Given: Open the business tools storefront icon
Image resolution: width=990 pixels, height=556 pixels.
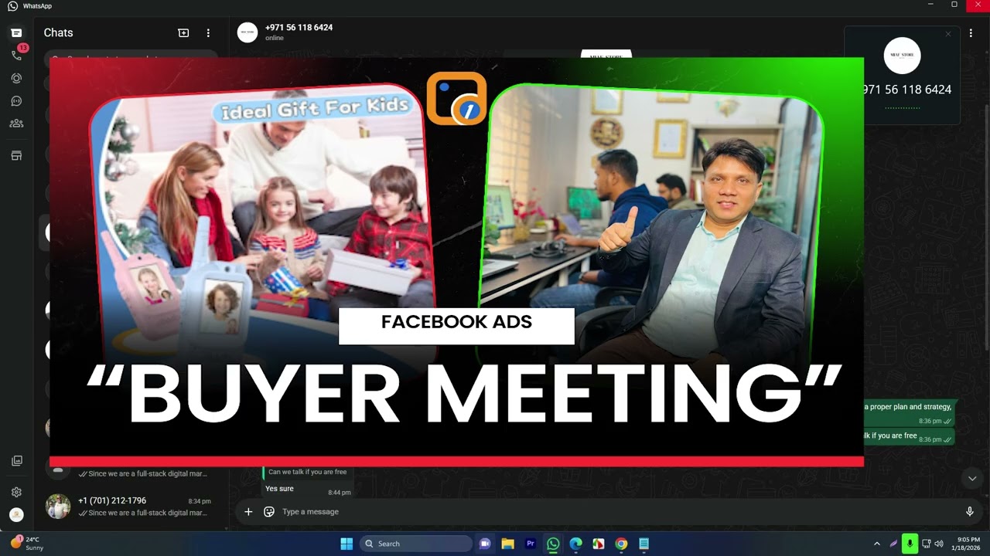Looking at the screenshot, I should tap(16, 156).
